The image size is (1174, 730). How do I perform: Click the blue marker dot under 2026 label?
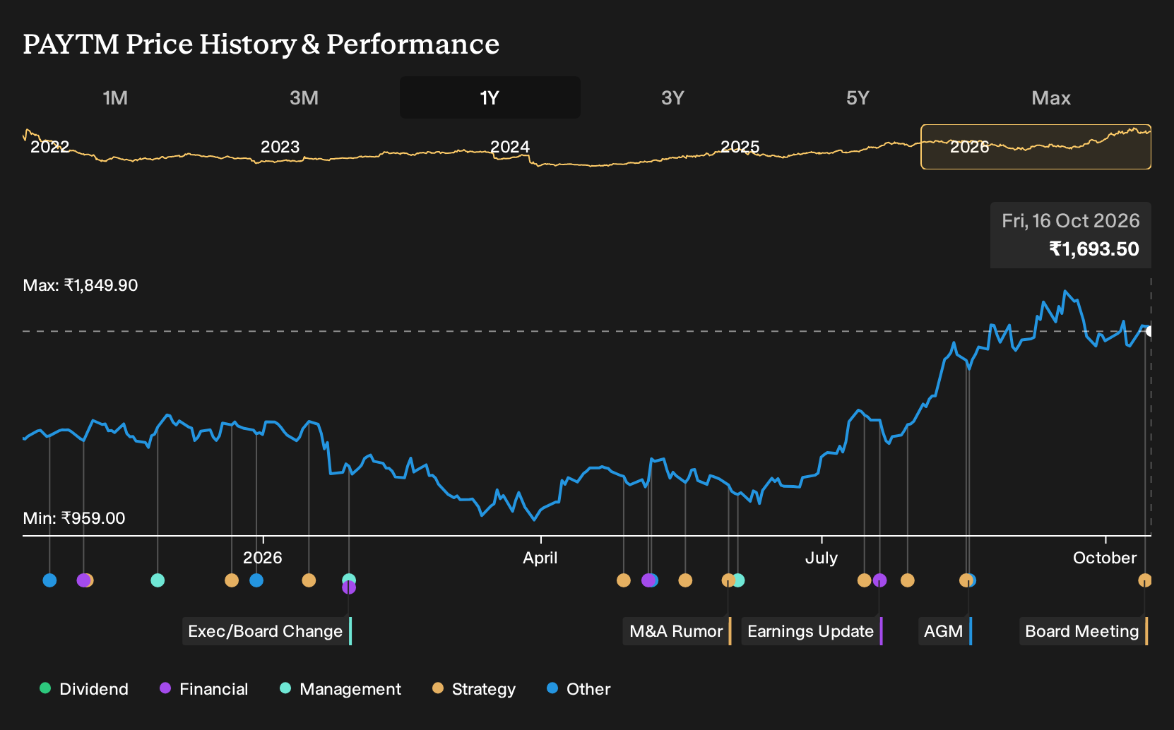256,580
